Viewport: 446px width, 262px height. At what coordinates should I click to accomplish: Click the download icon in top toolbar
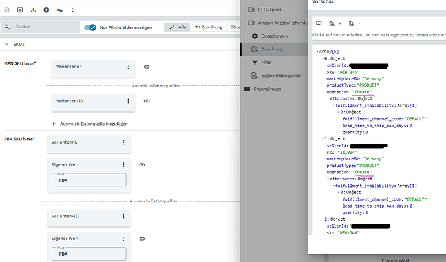tap(33, 10)
